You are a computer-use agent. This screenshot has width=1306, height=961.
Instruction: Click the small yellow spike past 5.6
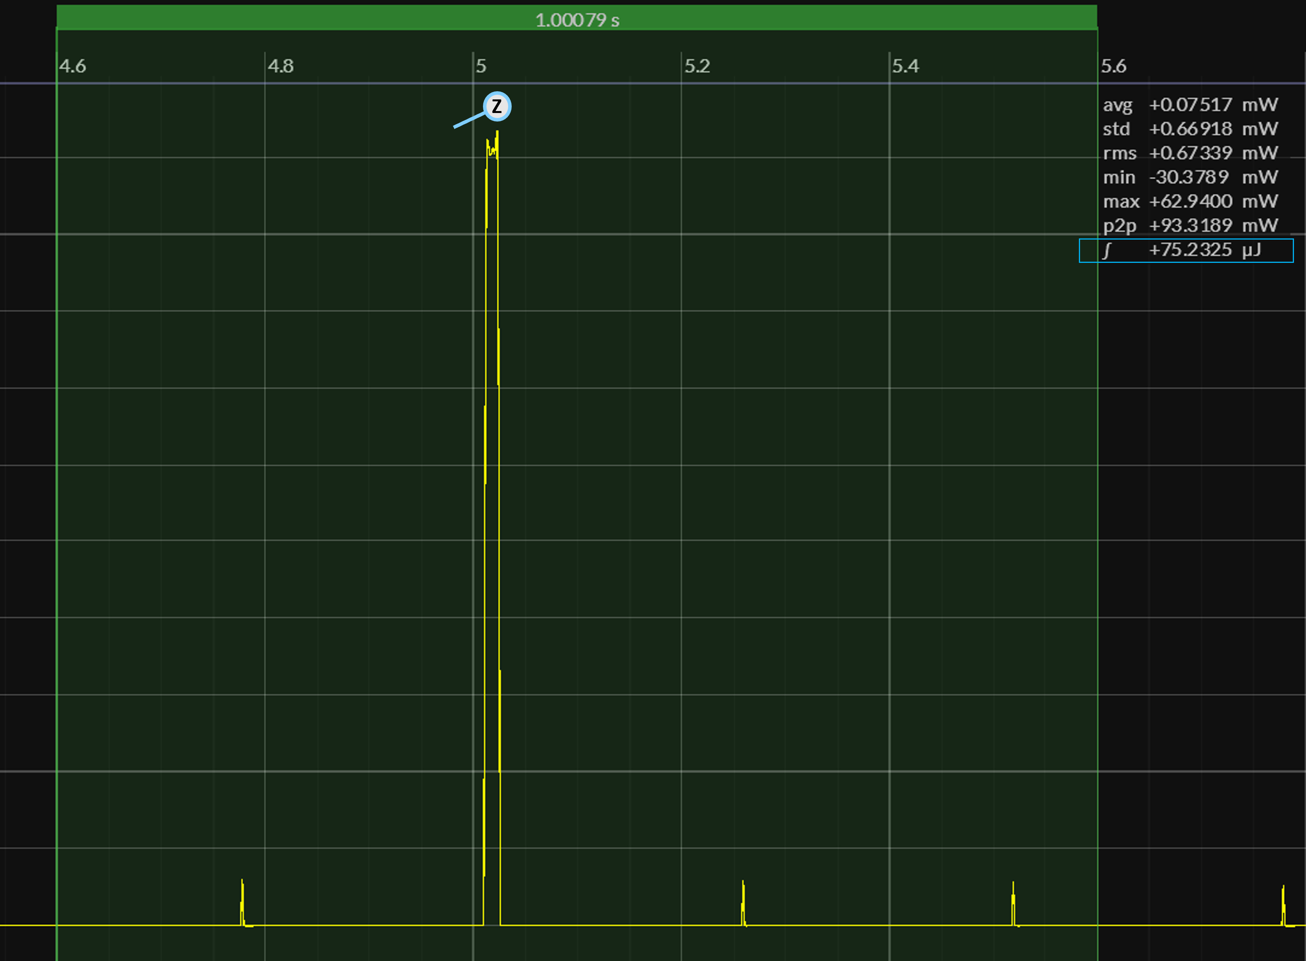(1283, 905)
